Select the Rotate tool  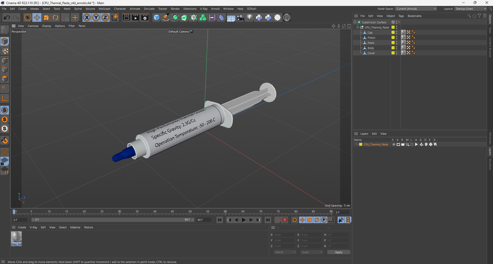coord(55,17)
